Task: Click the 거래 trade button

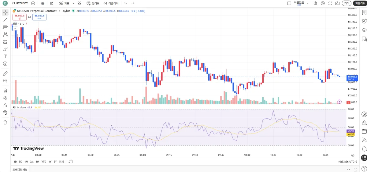Action: pyautogui.click(x=346, y=3)
